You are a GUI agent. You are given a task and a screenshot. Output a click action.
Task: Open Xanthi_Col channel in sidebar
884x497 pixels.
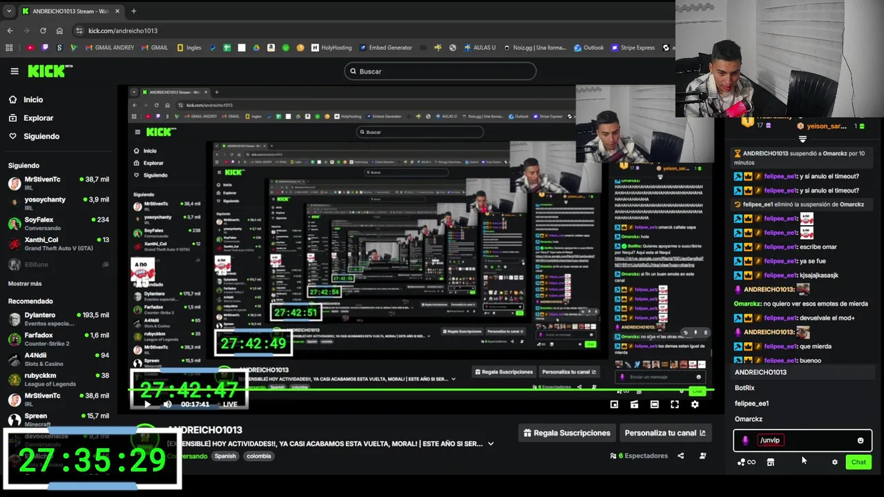pyautogui.click(x=59, y=244)
